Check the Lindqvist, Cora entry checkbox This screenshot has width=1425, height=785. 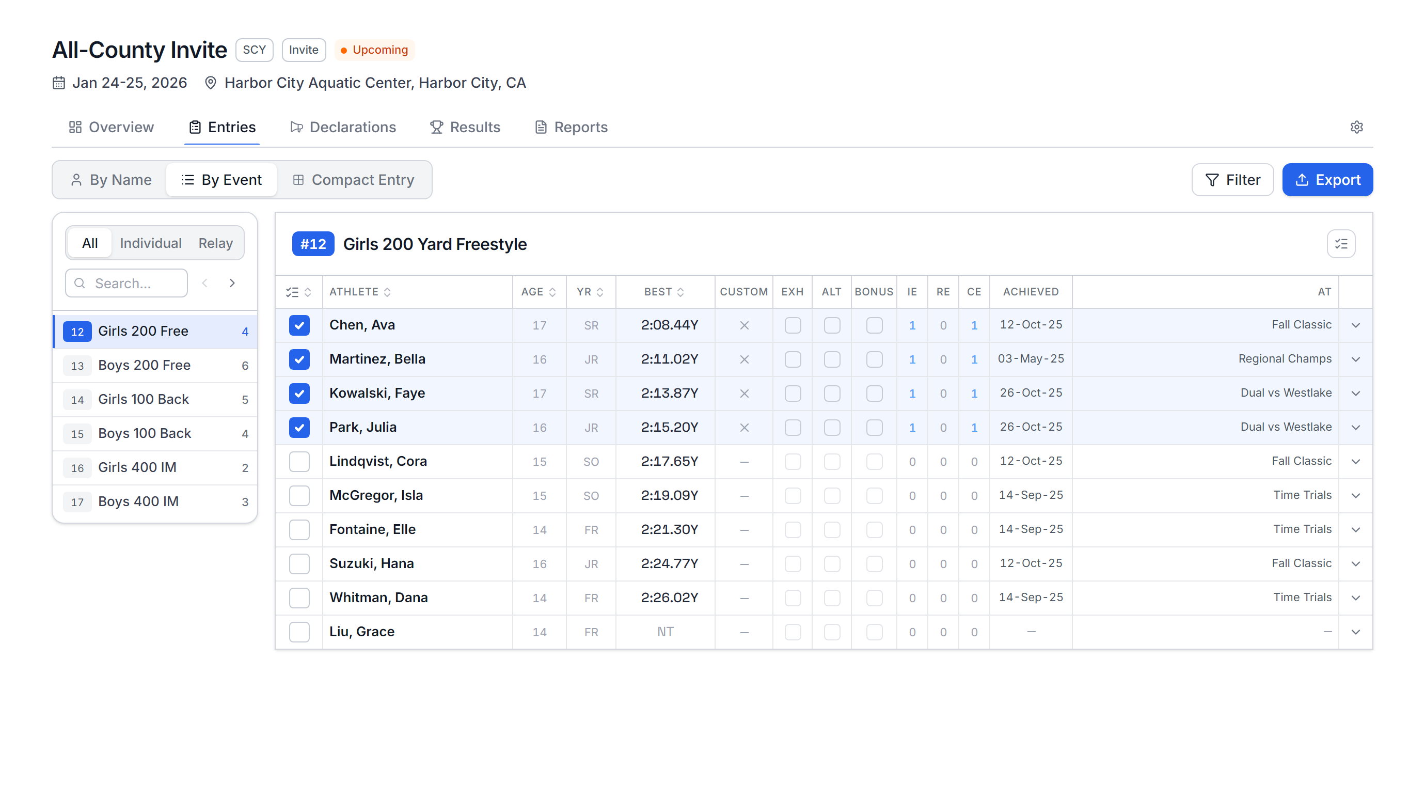[299, 462]
